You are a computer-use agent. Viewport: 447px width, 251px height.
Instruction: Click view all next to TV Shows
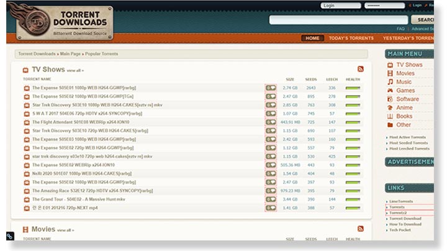point(75,70)
